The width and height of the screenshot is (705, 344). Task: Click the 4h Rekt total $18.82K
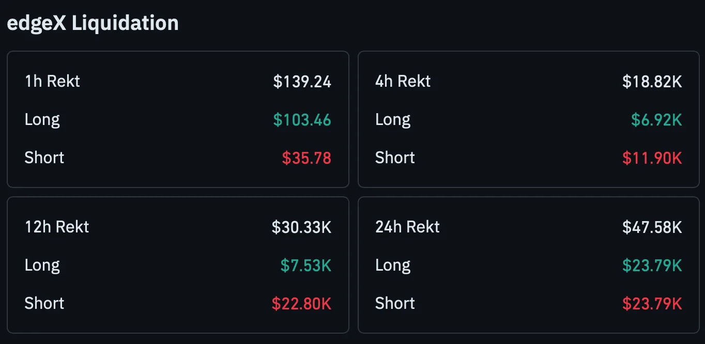652,81
